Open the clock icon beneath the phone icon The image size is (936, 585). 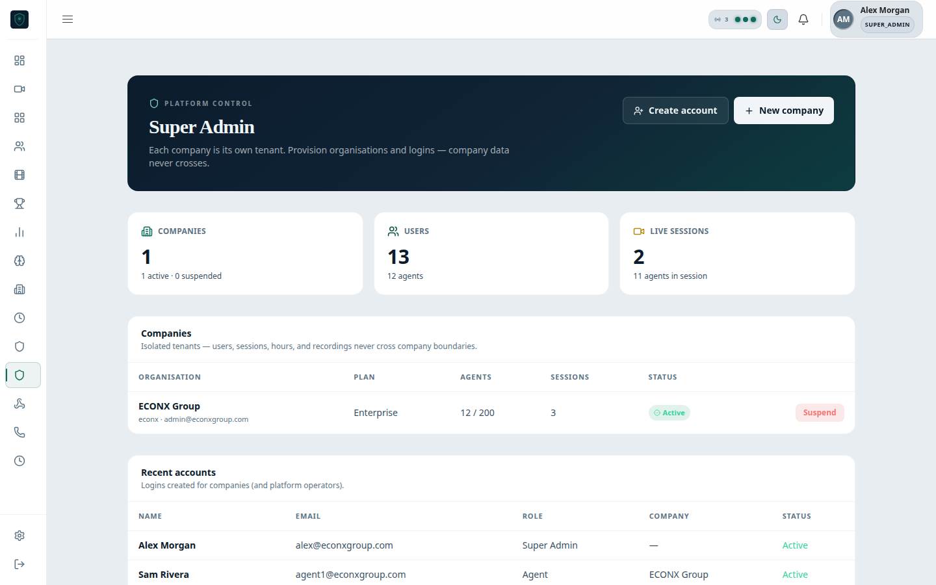tap(19, 461)
